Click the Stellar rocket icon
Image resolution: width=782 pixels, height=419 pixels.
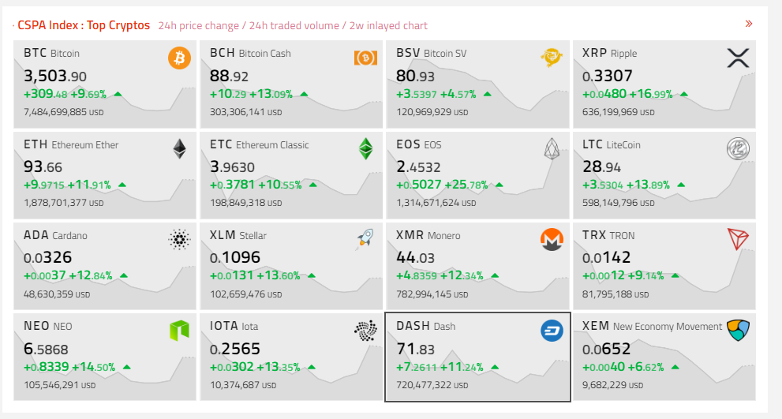coord(365,239)
